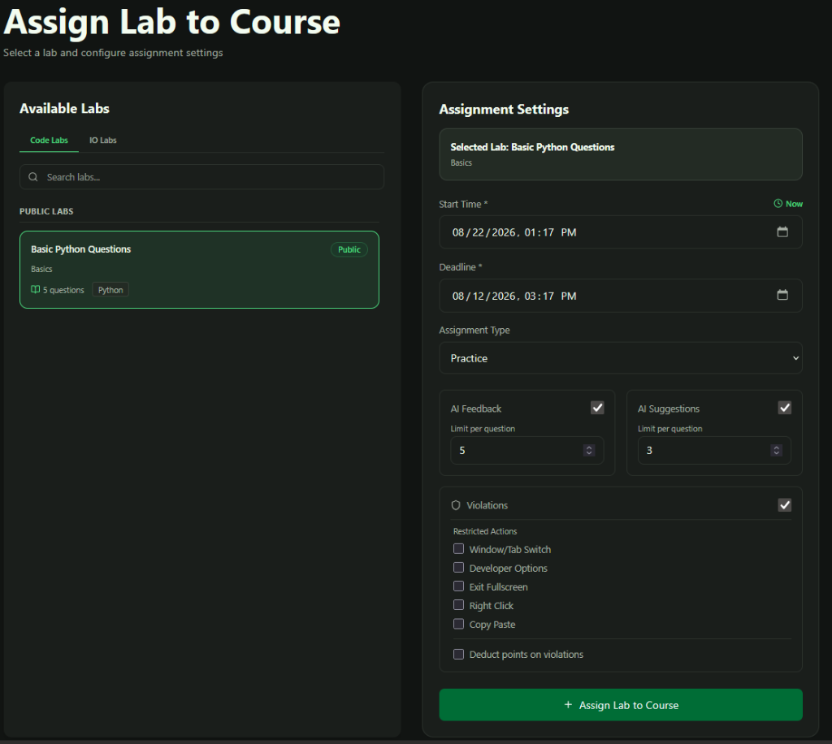Click the Restricted Actions label
Viewport: 832px width, 744px height.
click(x=485, y=531)
